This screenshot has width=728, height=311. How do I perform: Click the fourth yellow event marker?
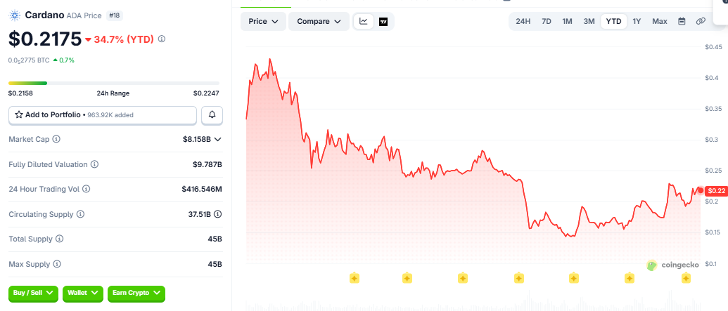pos(519,278)
